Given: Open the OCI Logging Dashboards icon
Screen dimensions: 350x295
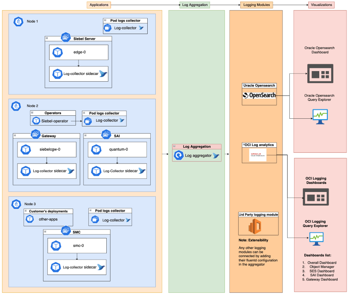Looking at the screenshot, I should pos(316,197).
